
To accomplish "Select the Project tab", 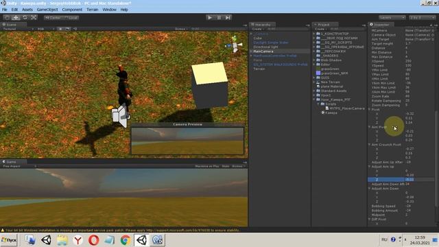I will 325,25.
